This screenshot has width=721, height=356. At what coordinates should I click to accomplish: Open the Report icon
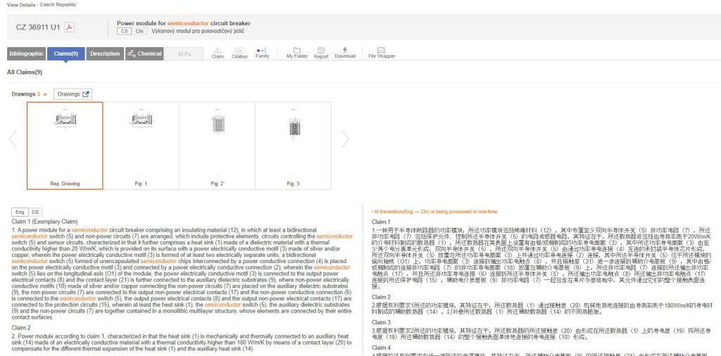click(x=321, y=53)
